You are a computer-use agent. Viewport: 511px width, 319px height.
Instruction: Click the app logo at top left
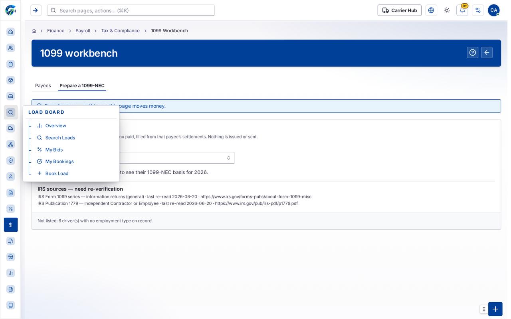(10, 10)
